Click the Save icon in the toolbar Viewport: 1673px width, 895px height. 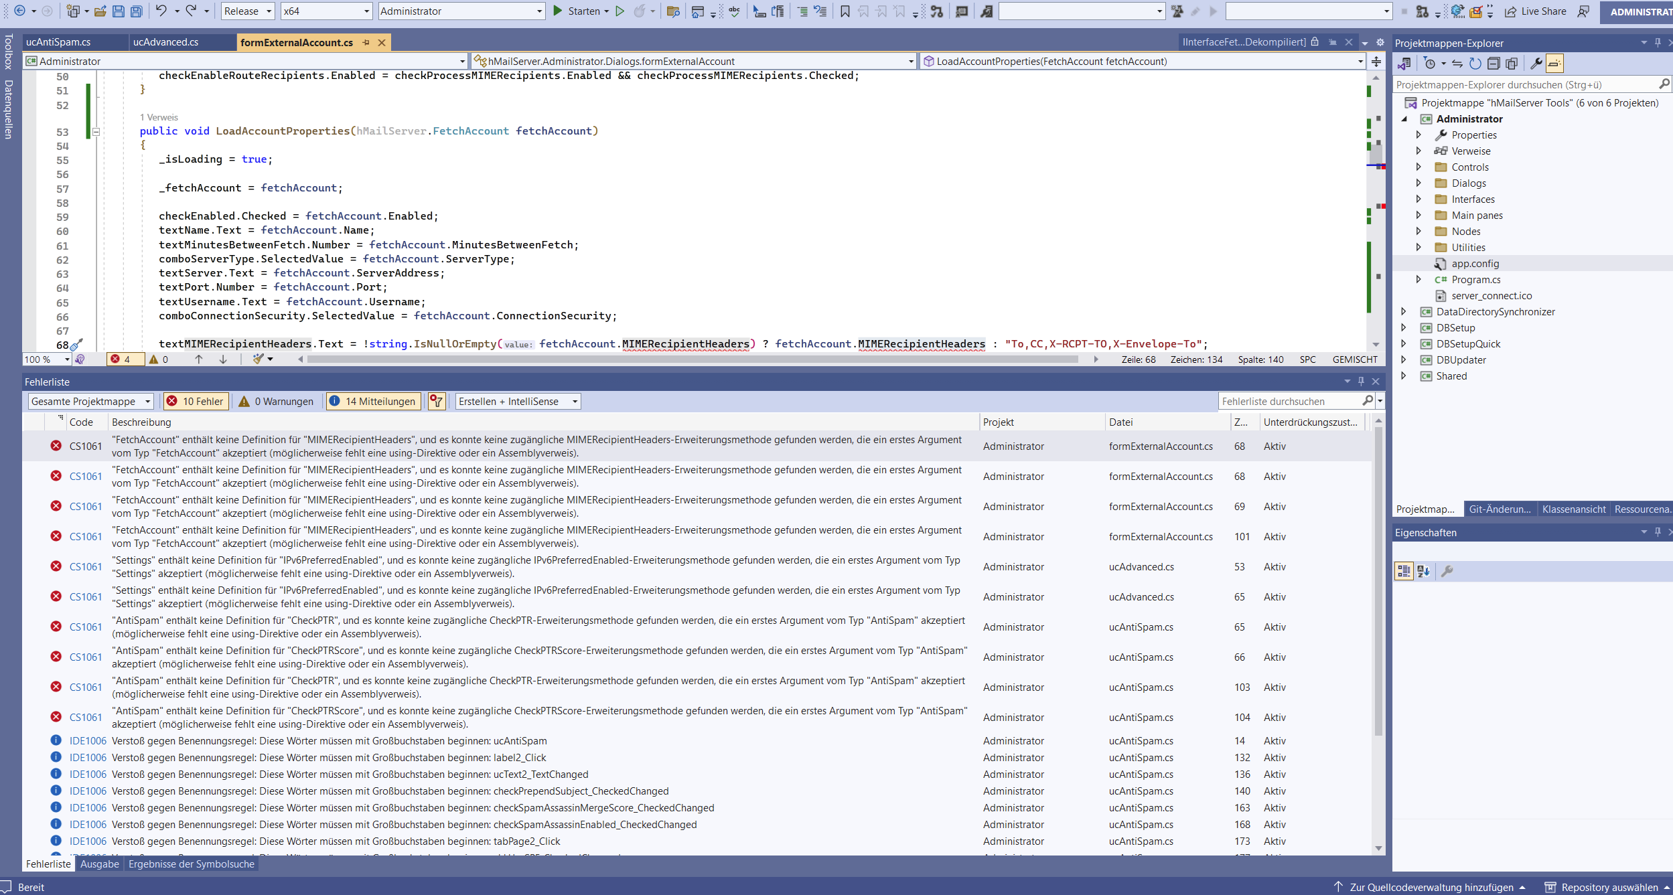[x=119, y=11]
